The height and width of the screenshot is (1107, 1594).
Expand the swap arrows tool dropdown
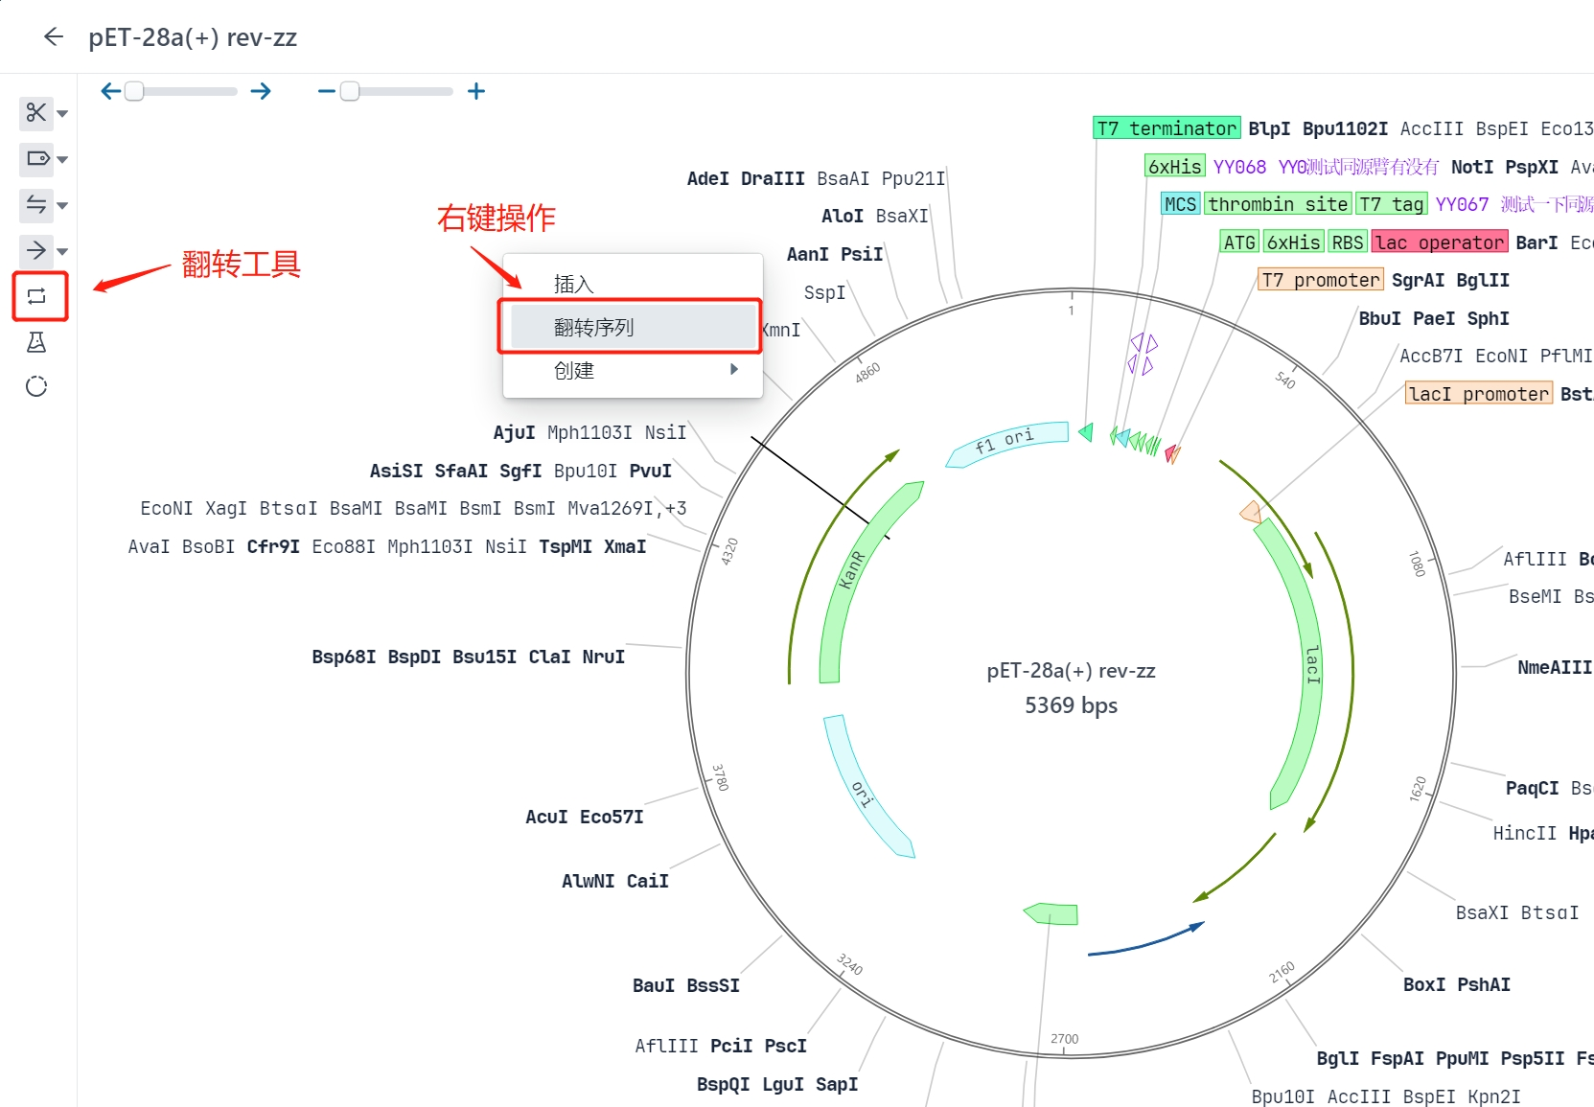[63, 206]
